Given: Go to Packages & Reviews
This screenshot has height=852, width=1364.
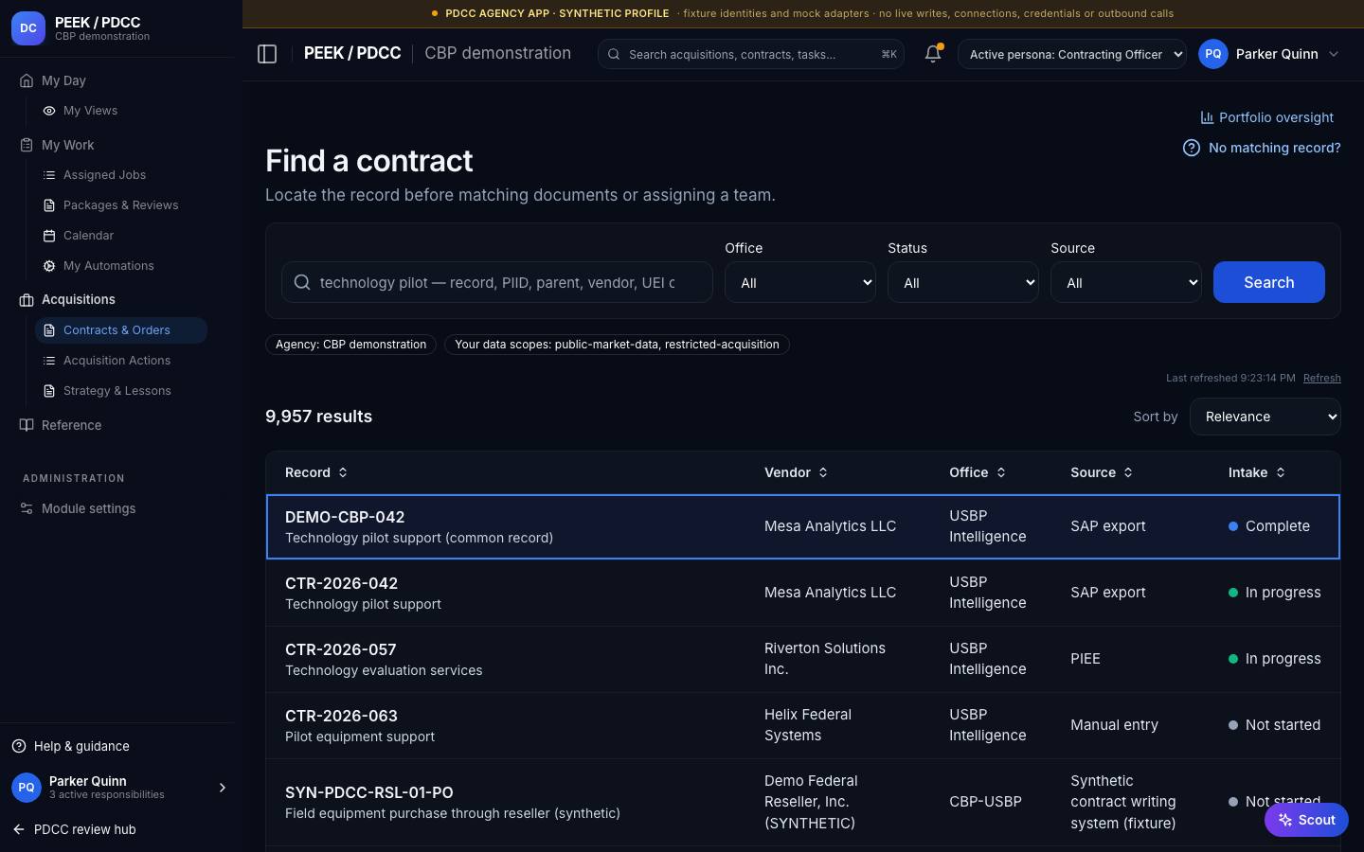Looking at the screenshot, I should 121,205.
